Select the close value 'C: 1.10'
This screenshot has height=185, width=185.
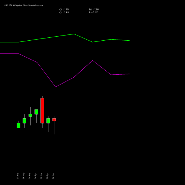tap(64, 10)
